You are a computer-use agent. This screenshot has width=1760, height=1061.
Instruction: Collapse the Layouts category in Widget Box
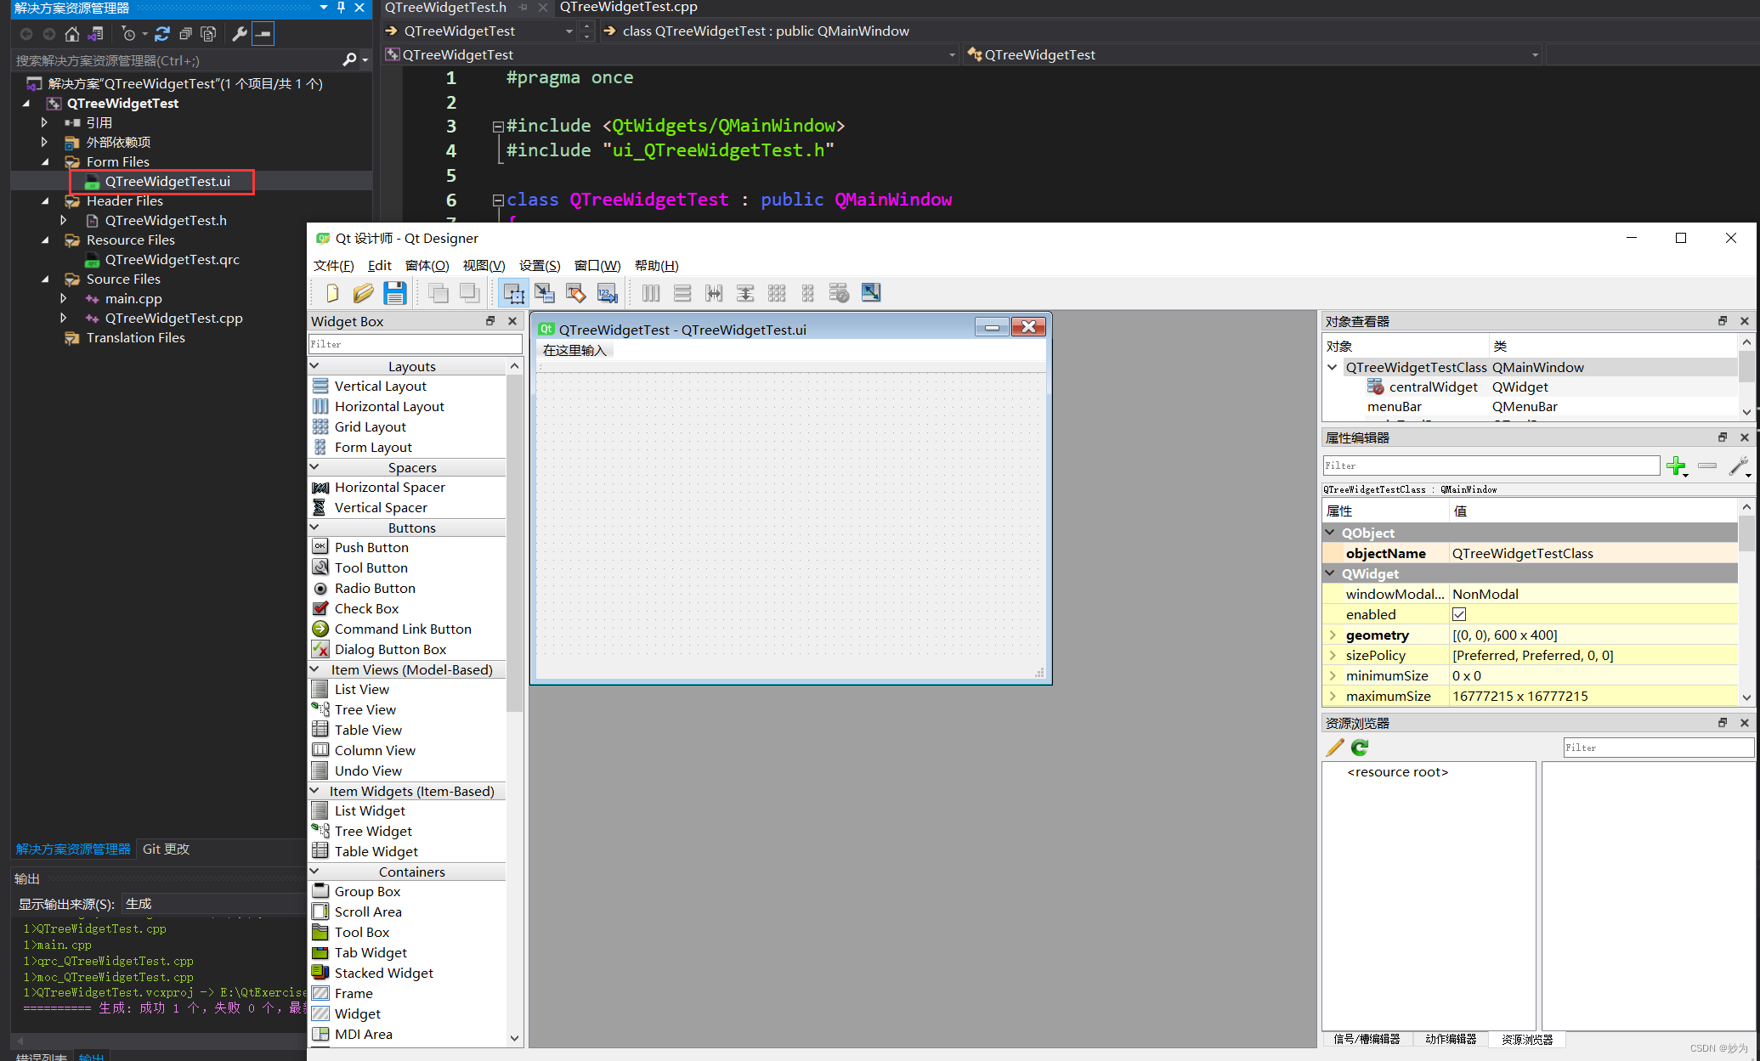tap(314, 366)
